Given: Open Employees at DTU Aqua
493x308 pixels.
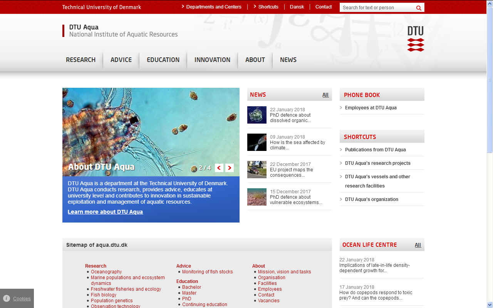Looking at the screenshot, I should point(371,108).
